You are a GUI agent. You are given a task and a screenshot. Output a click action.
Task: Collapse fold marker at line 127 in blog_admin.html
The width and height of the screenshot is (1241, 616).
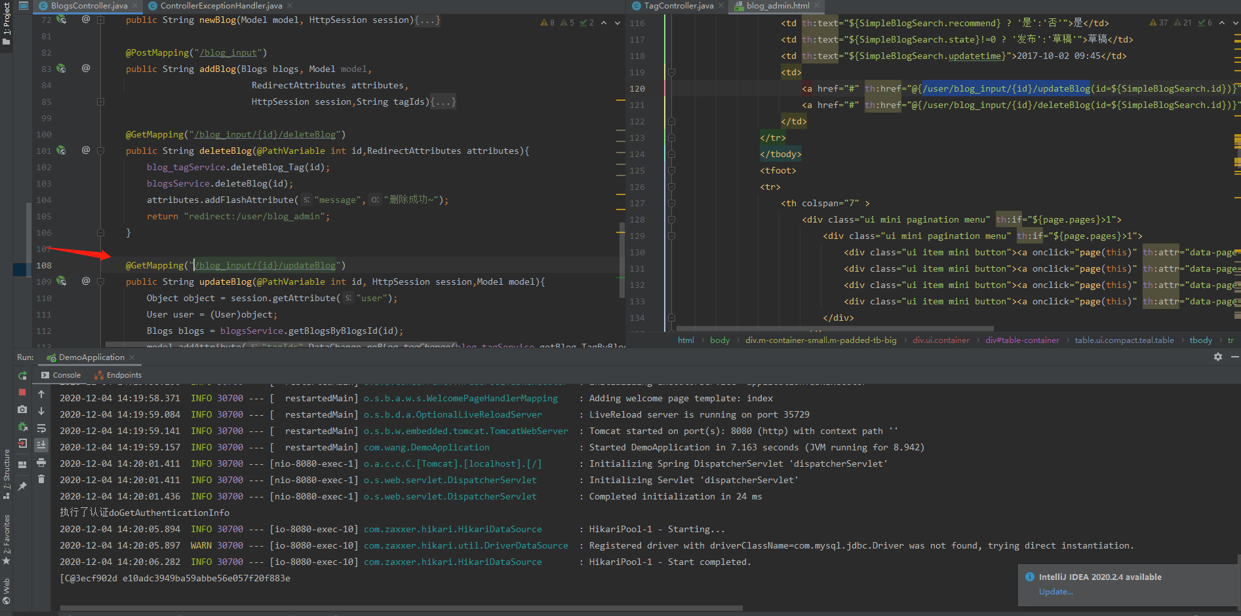click(x=671, y=203)
